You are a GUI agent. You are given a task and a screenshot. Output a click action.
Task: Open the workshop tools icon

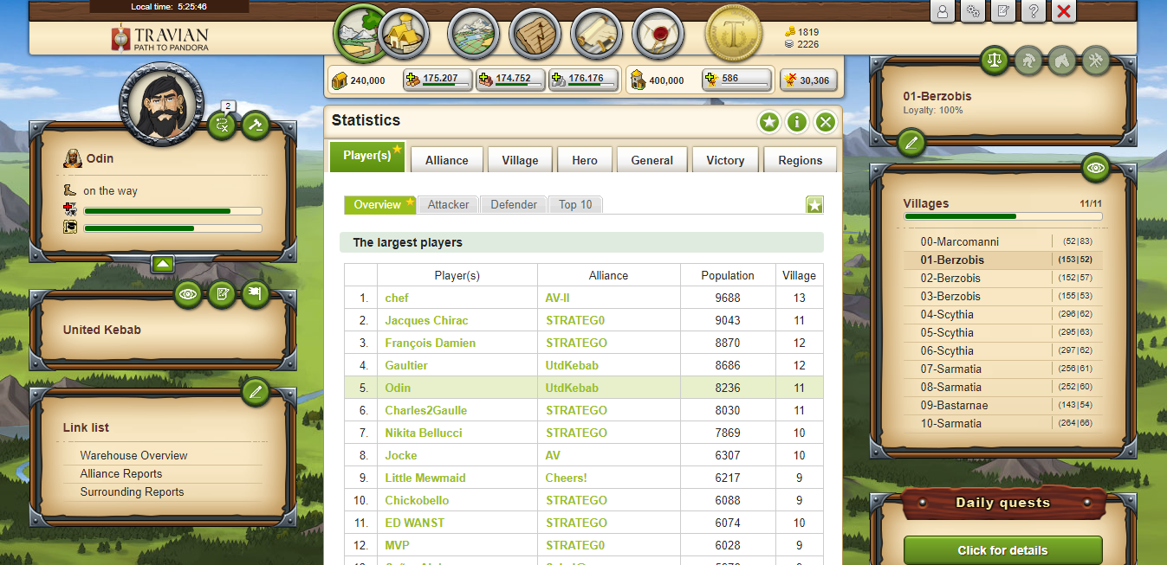[1096, 61]
